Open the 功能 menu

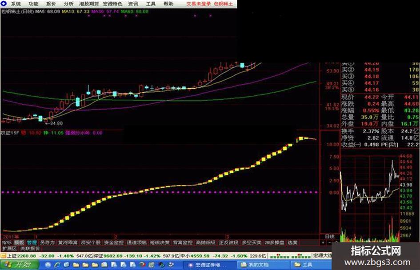[33, 4]
